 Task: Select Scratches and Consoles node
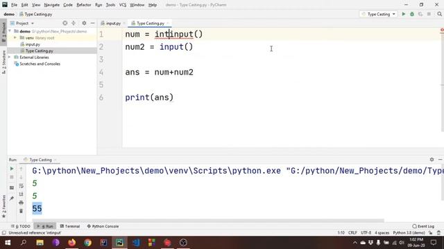(x=40, y=64)
